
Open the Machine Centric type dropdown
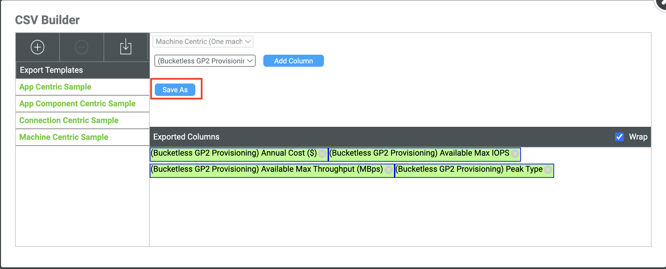pyautogui.click(x=203, y=42)
